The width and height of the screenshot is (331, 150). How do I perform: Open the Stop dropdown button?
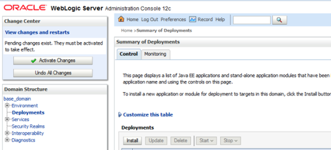click(230, 140)
